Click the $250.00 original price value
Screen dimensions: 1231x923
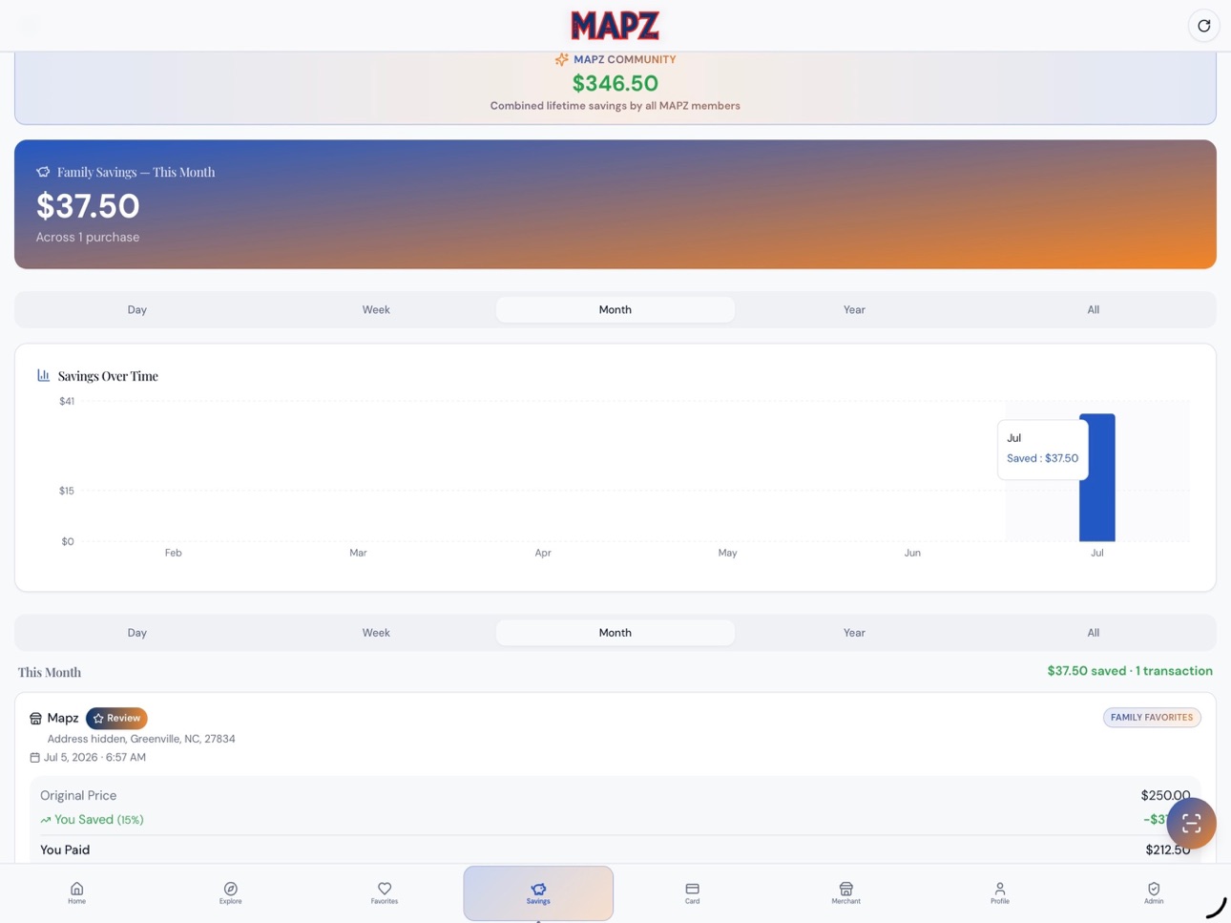tap(1165, 795)
